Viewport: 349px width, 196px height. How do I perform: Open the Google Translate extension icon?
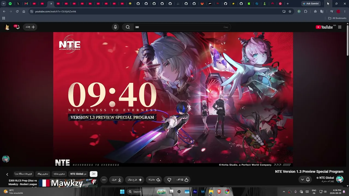coord(322,11)
